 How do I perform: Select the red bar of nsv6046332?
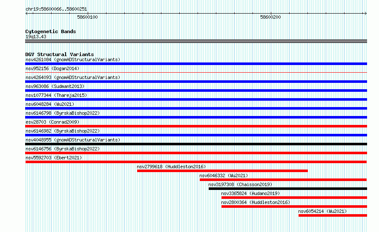coord(283,180)
